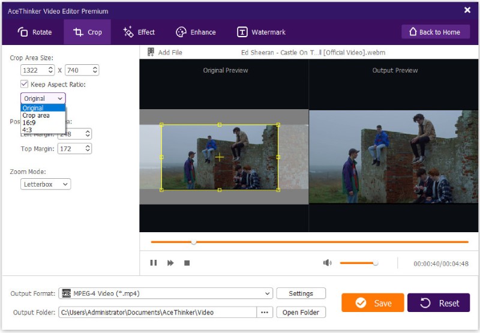Decrease Top Margin with the down stepper

88,151
